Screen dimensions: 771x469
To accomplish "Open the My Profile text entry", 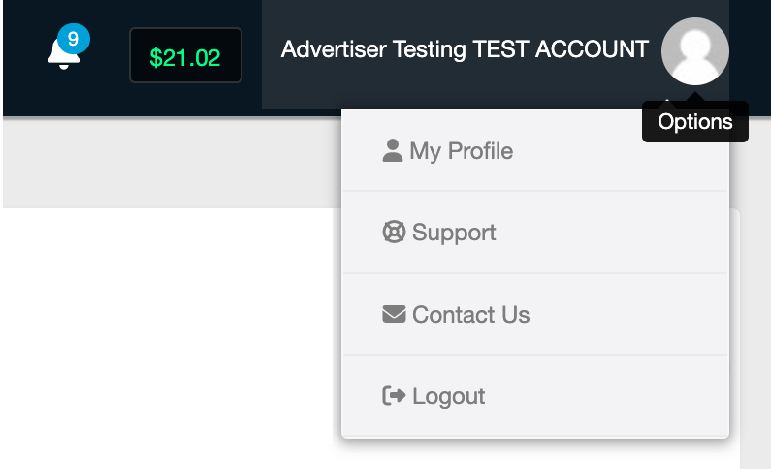I will 462,151.
